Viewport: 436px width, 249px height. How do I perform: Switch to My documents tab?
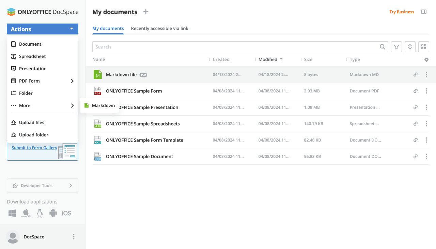point(108,28)
